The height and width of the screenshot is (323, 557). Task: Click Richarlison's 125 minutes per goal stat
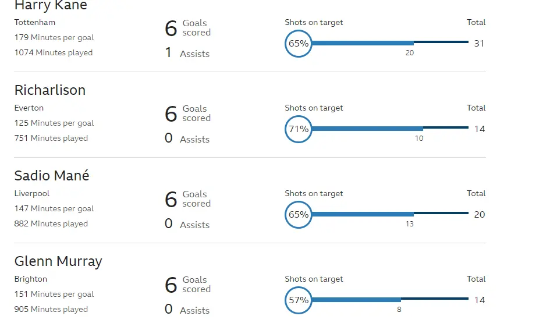tap(54, 123)
